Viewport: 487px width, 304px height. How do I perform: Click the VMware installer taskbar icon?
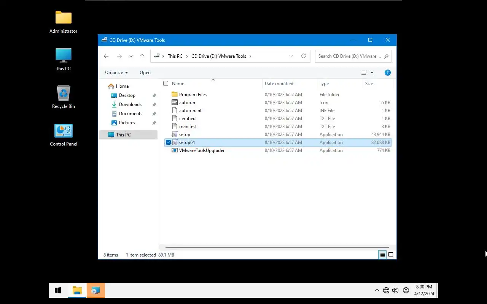95,291
